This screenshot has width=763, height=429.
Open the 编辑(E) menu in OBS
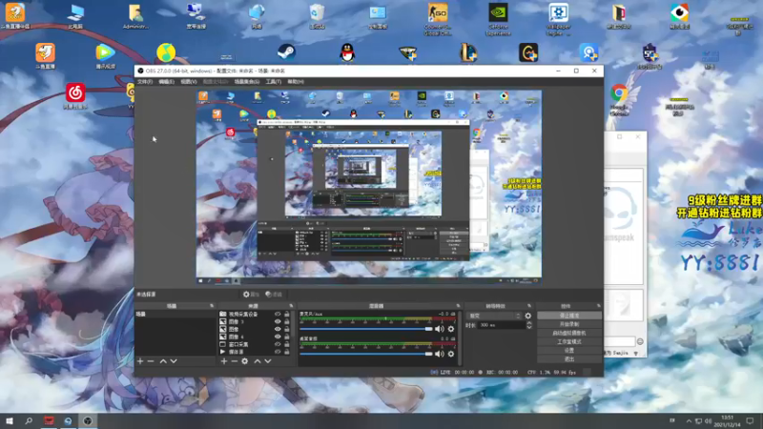(x=166, y=82)
